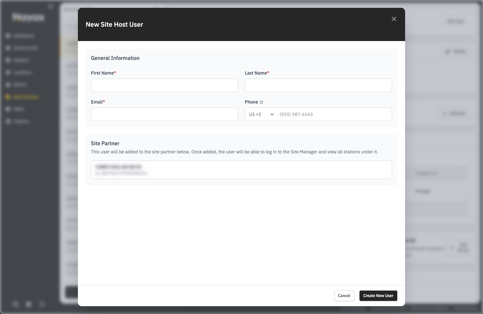Click the "Last Name" field label
483x314 pixels.
coord(257,73)
